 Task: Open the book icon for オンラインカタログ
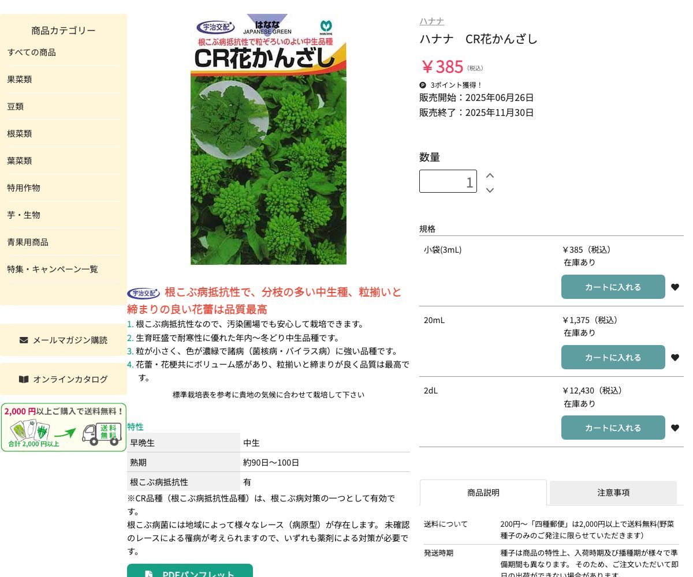[24, 379]
